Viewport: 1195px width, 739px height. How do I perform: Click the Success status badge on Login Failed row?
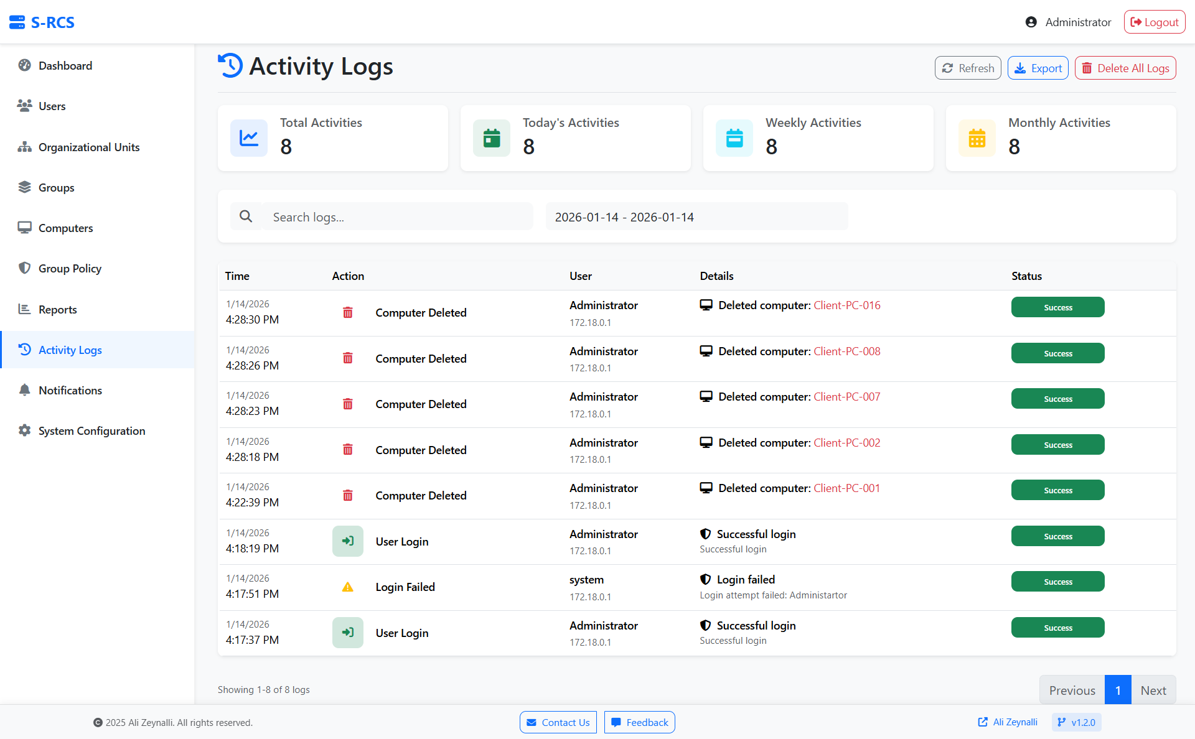[1057, 581]
